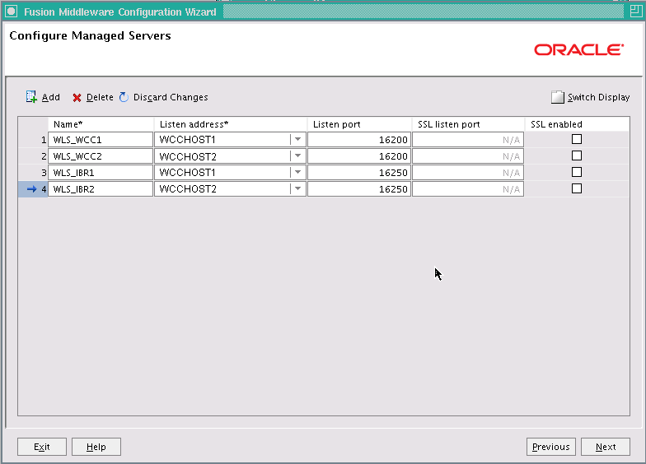Enable SSL for WLS_IBR1
646x464 pixels.
click(577, 173)
